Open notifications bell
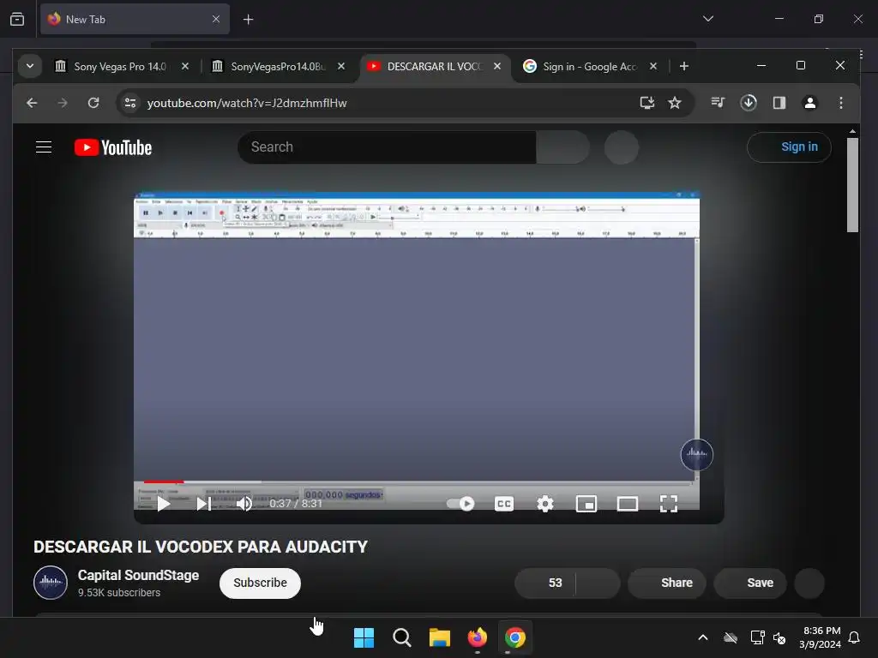The height and width of the screenshot is (658, 878). click(855, 637)
